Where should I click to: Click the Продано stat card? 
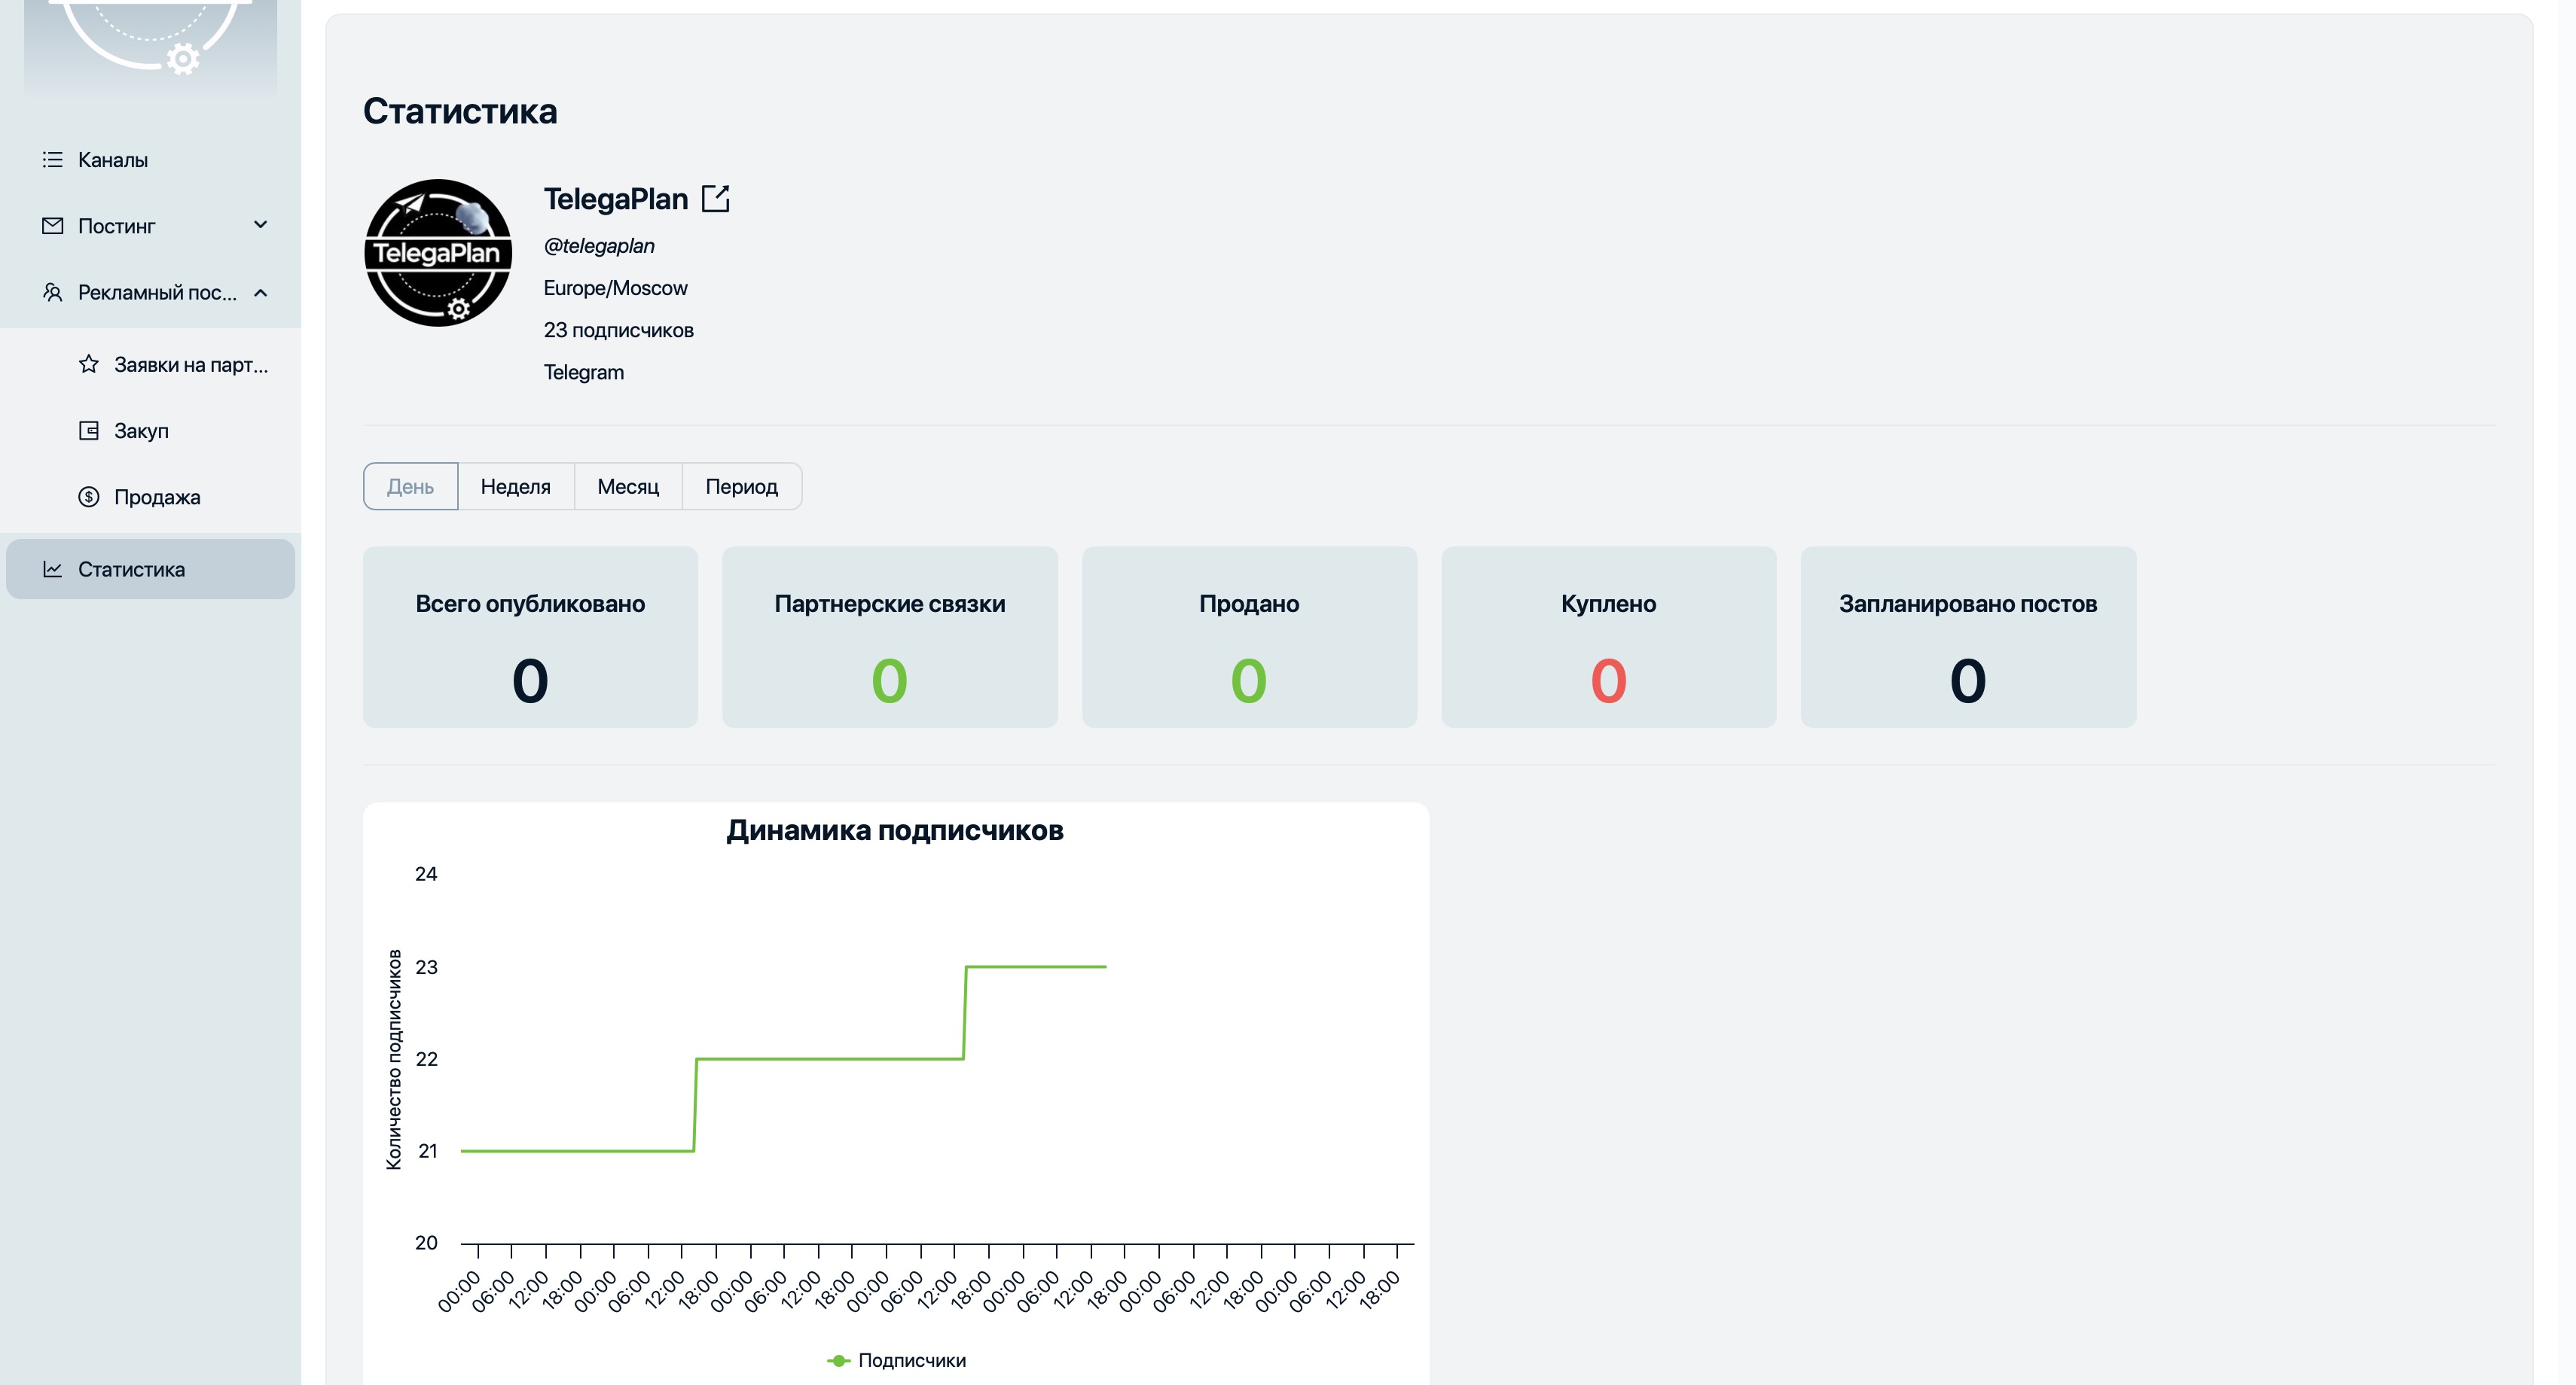[x=1249, y=638]
